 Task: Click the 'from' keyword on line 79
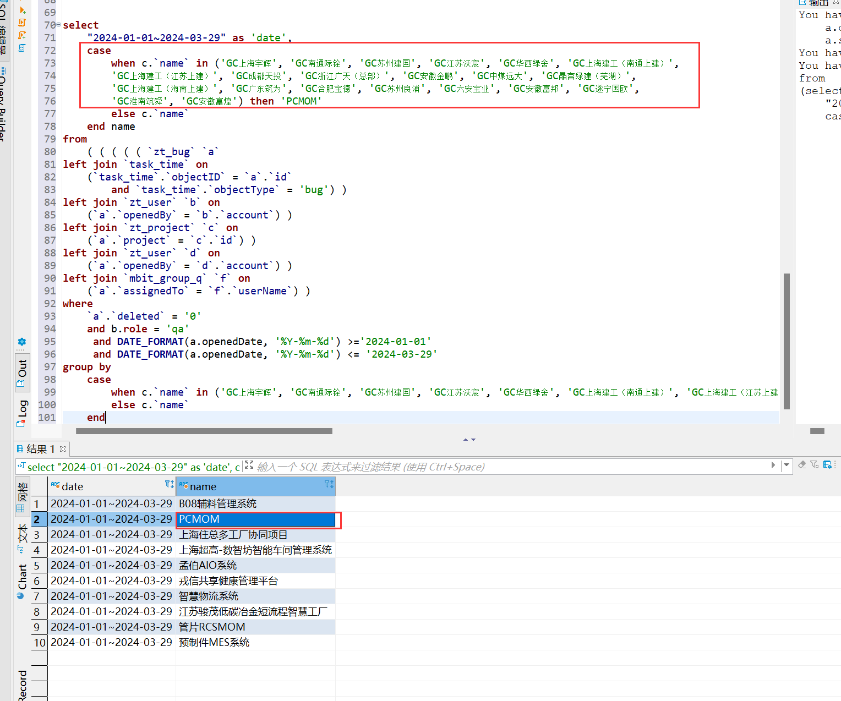tap(75, 139)
